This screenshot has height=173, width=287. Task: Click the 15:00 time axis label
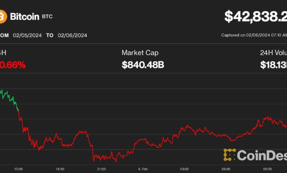19,169
